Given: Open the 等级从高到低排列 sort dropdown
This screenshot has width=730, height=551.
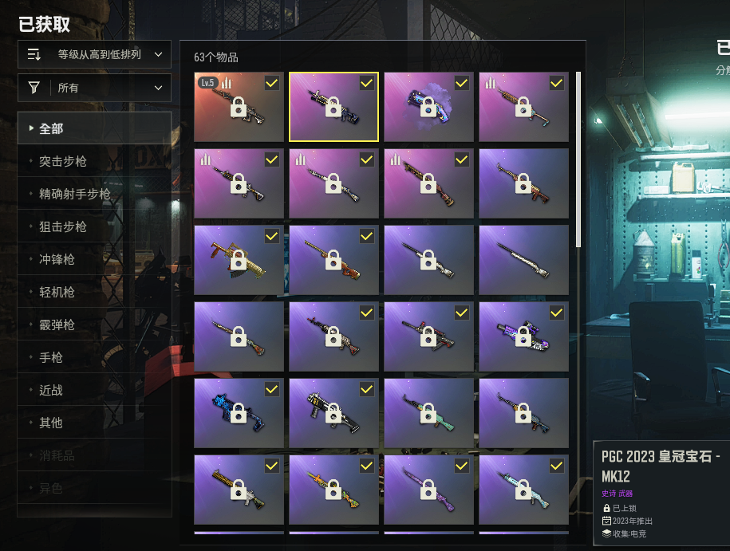Looking at the screenshot, I should pos(94,54).
